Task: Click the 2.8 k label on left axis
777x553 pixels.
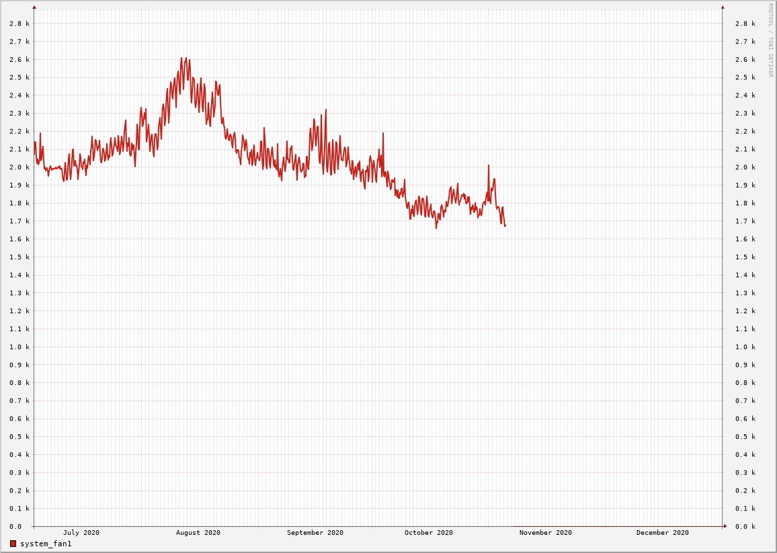Action: 19,24
